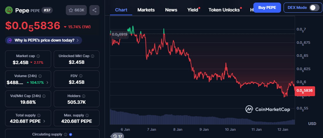The width and height of the screenshot is (323, 138).
Task: Switch to the Markets tab
Action: (146, 10)
